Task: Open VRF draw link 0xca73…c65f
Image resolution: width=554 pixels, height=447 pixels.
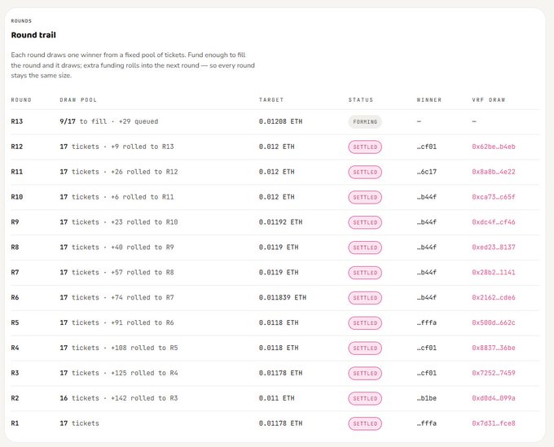Action: [493, 197]
